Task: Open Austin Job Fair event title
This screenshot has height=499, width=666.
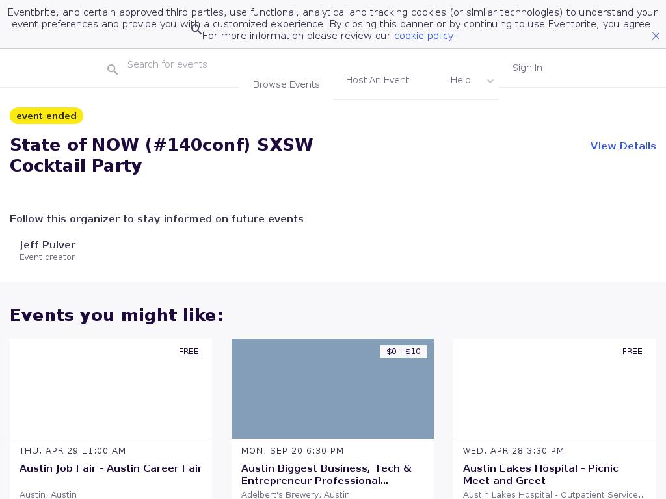Action: pos(111,468)
